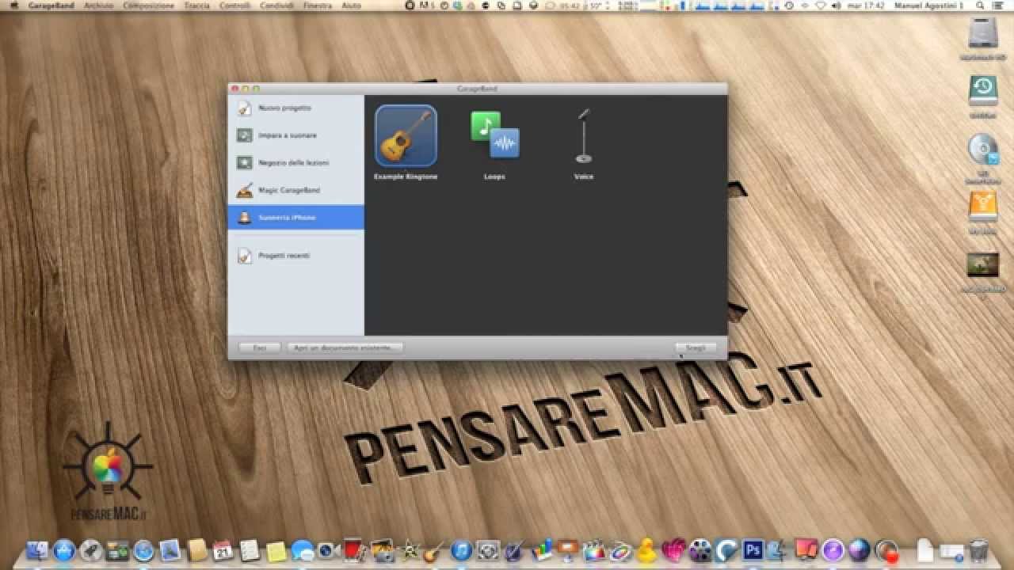Open the Condividi menu
The height and width of the screenshot is (570, 1014).
(276, 6)
